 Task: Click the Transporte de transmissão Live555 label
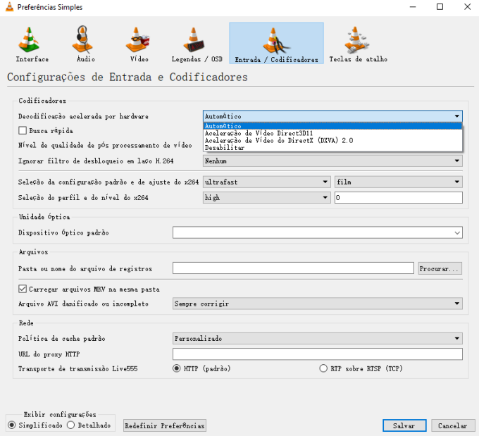78,368
